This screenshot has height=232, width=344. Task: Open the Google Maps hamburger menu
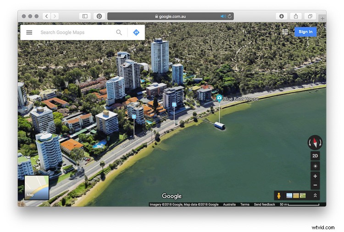(x=29, y=33)
